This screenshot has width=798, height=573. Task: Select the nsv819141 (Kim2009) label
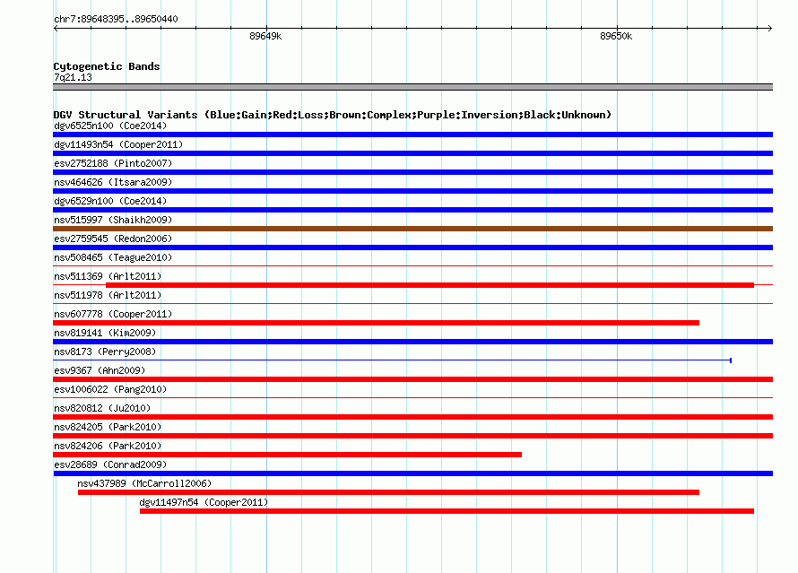tap(105, 333)
